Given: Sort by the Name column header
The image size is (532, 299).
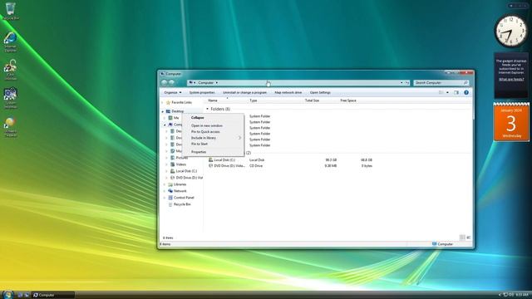Looking at the screenshot, I should pos(213,100).
